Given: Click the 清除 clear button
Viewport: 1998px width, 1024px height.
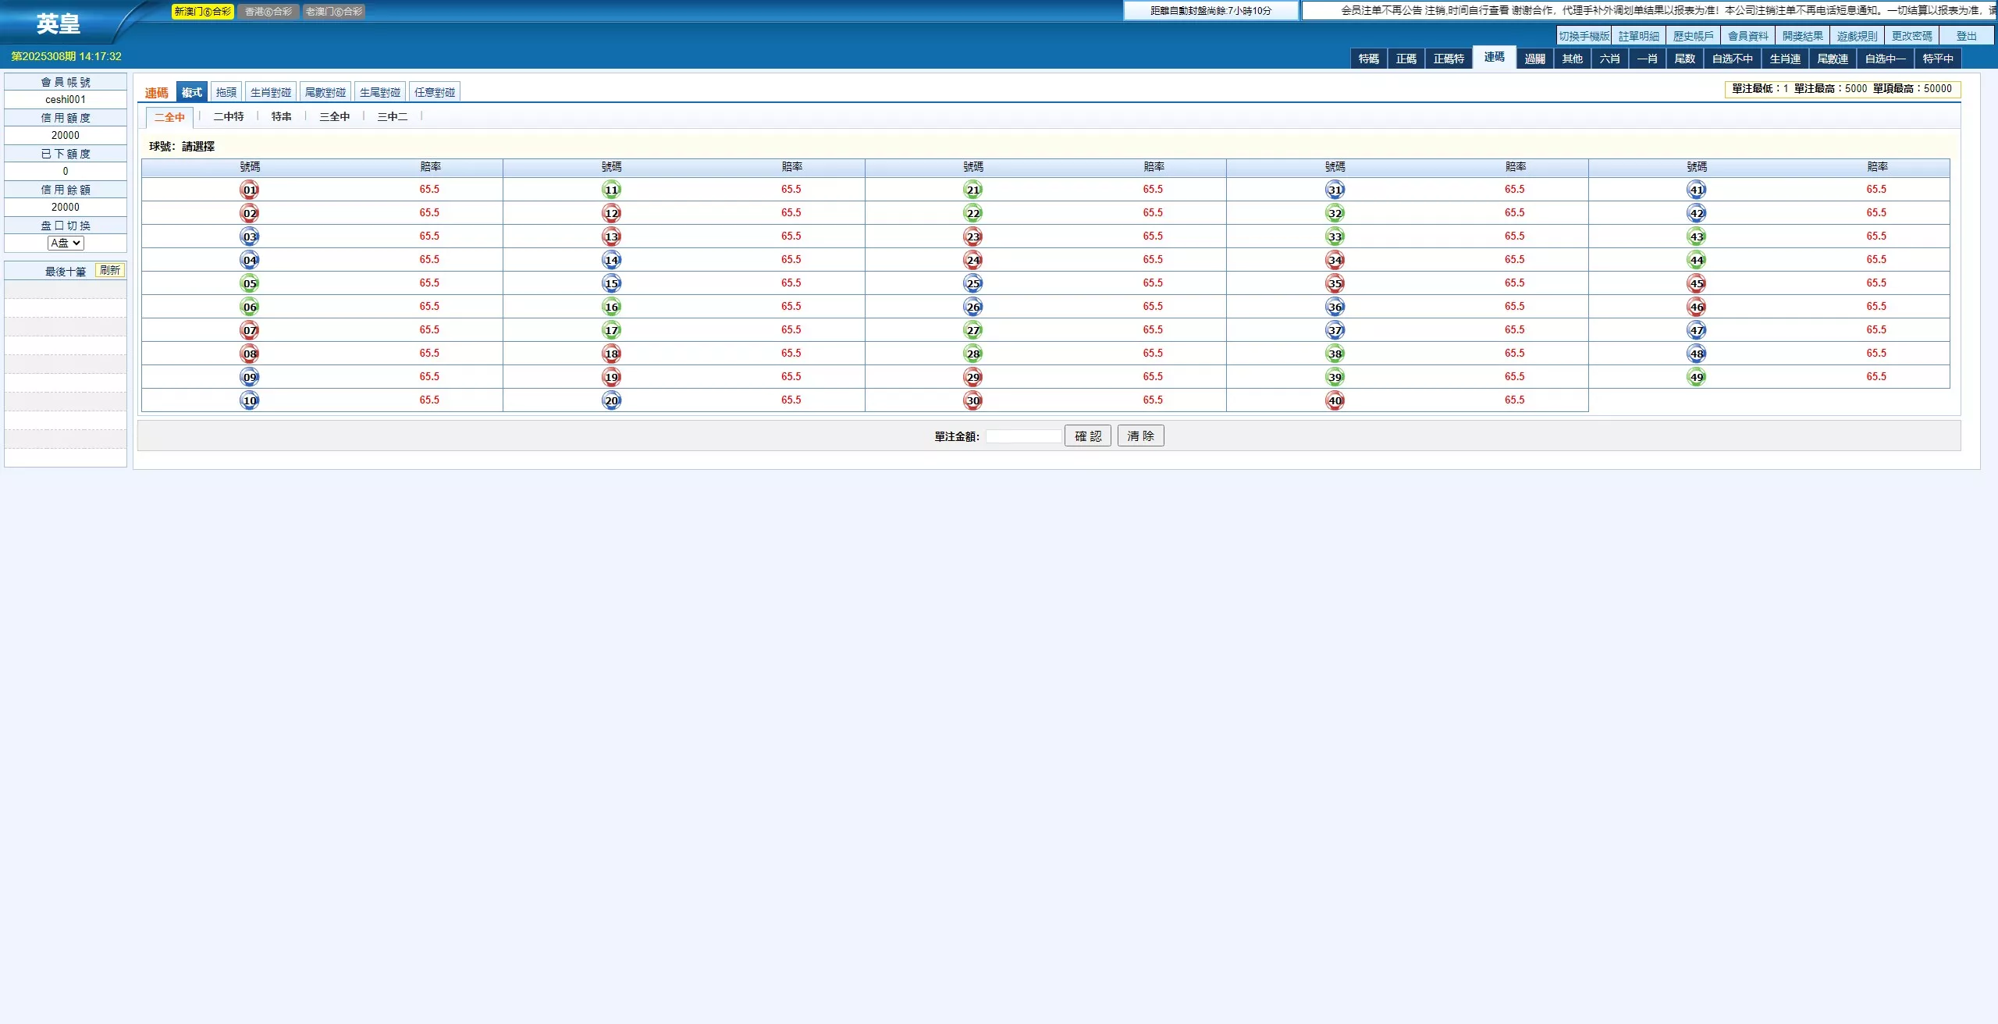Looking at the screenshot, I should (1140, 436).
